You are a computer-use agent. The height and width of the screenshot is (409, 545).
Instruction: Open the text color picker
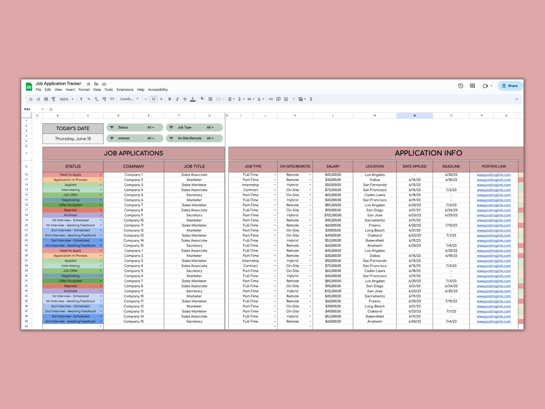[x=193, y=99]
